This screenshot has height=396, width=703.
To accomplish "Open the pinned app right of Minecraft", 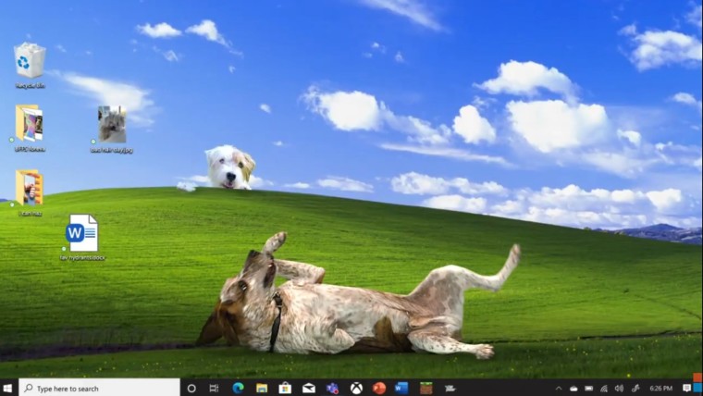I will pyautogui.click(x=450, y=389).
